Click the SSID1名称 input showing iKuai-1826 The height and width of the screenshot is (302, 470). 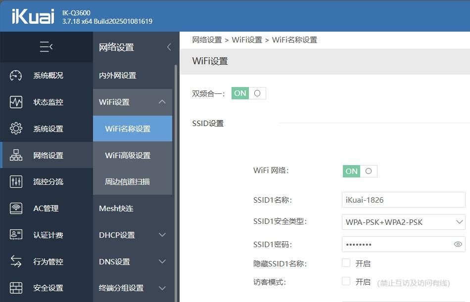tap(403, 199)
